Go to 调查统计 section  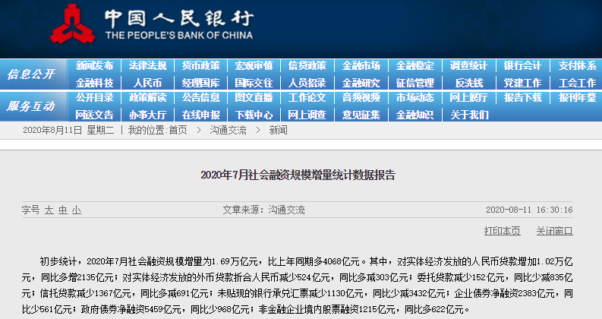(469, 66)
